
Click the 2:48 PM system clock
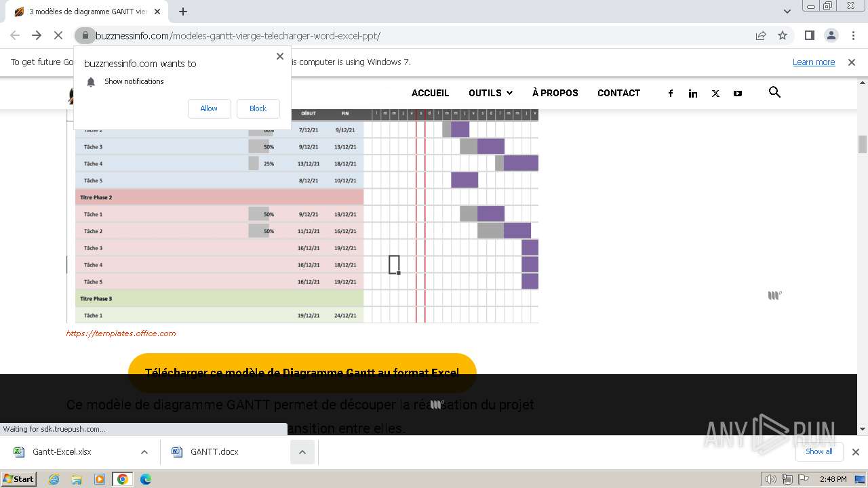click(x=833, y=479)
